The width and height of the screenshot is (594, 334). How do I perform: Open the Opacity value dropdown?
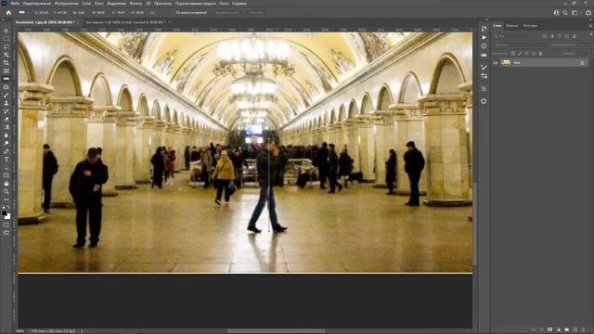tap(582, 45)
